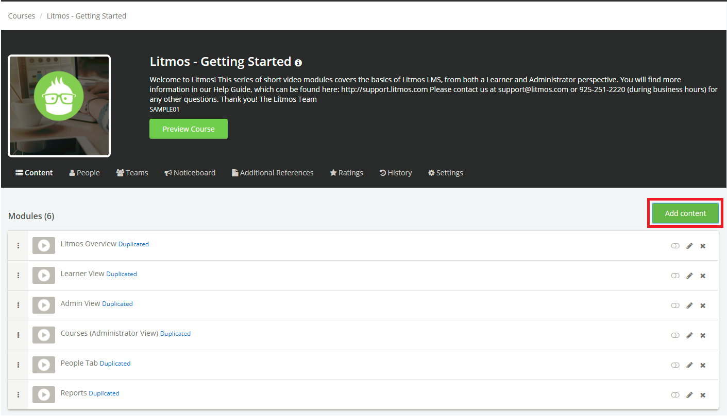Click the info icon beside the course title

click(x=298, y=63)
